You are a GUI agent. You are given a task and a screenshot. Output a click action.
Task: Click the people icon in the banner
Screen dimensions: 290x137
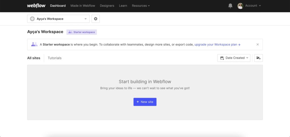click(34, 44)
